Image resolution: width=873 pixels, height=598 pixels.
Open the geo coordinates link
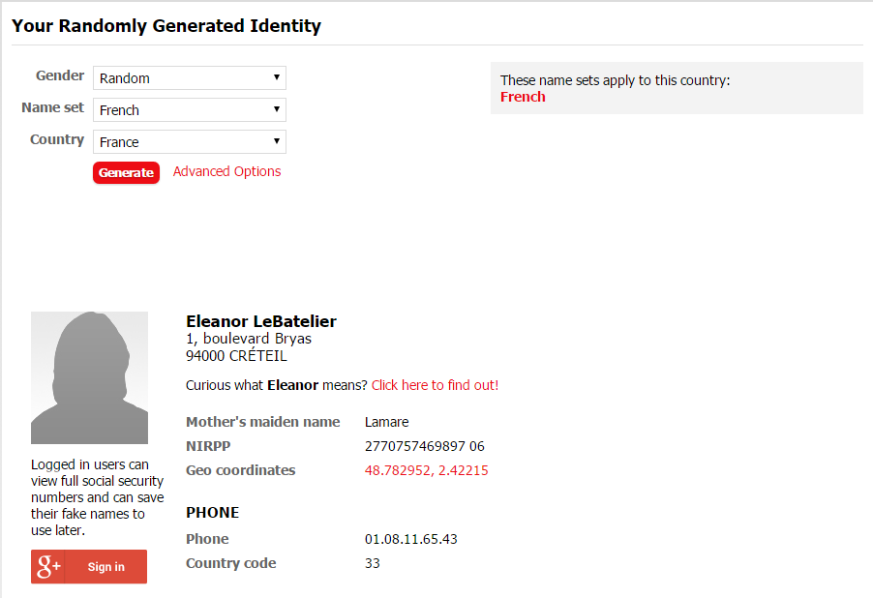pos(426,471)
